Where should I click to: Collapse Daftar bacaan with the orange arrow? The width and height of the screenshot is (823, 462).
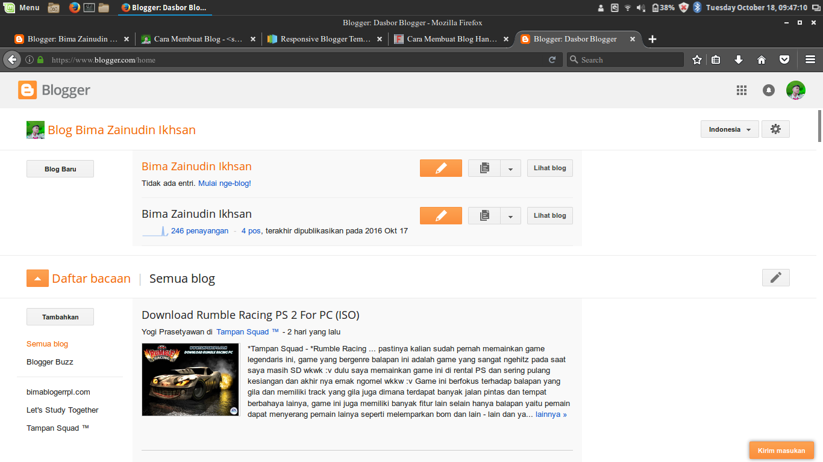click(37, 278)
